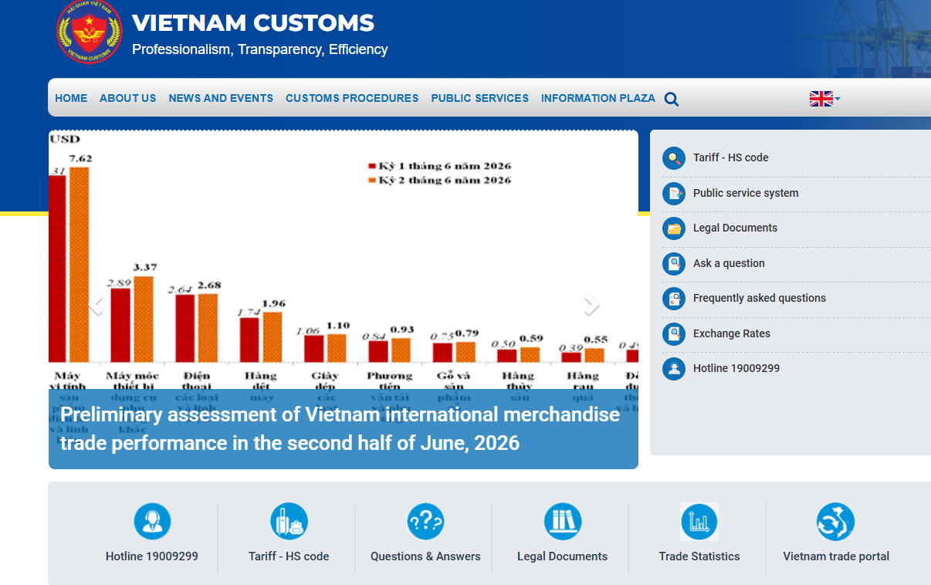Open Hotline 19009299 sidebar link

(x=736, y=368)
